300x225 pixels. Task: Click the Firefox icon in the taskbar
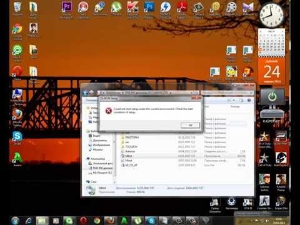pyautogui.click(x=110, y=221)
